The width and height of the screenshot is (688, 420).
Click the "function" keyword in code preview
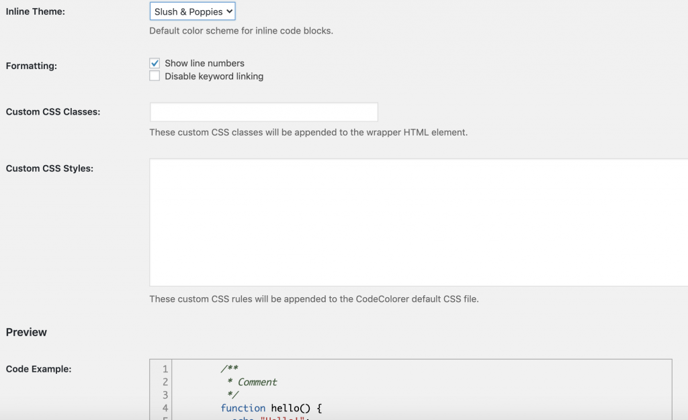pyautogui.click(x=243, y=408)
